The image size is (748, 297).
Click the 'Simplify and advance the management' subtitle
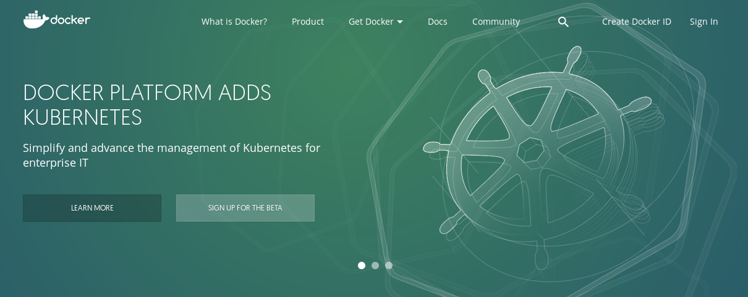click(x=172, y=156)
